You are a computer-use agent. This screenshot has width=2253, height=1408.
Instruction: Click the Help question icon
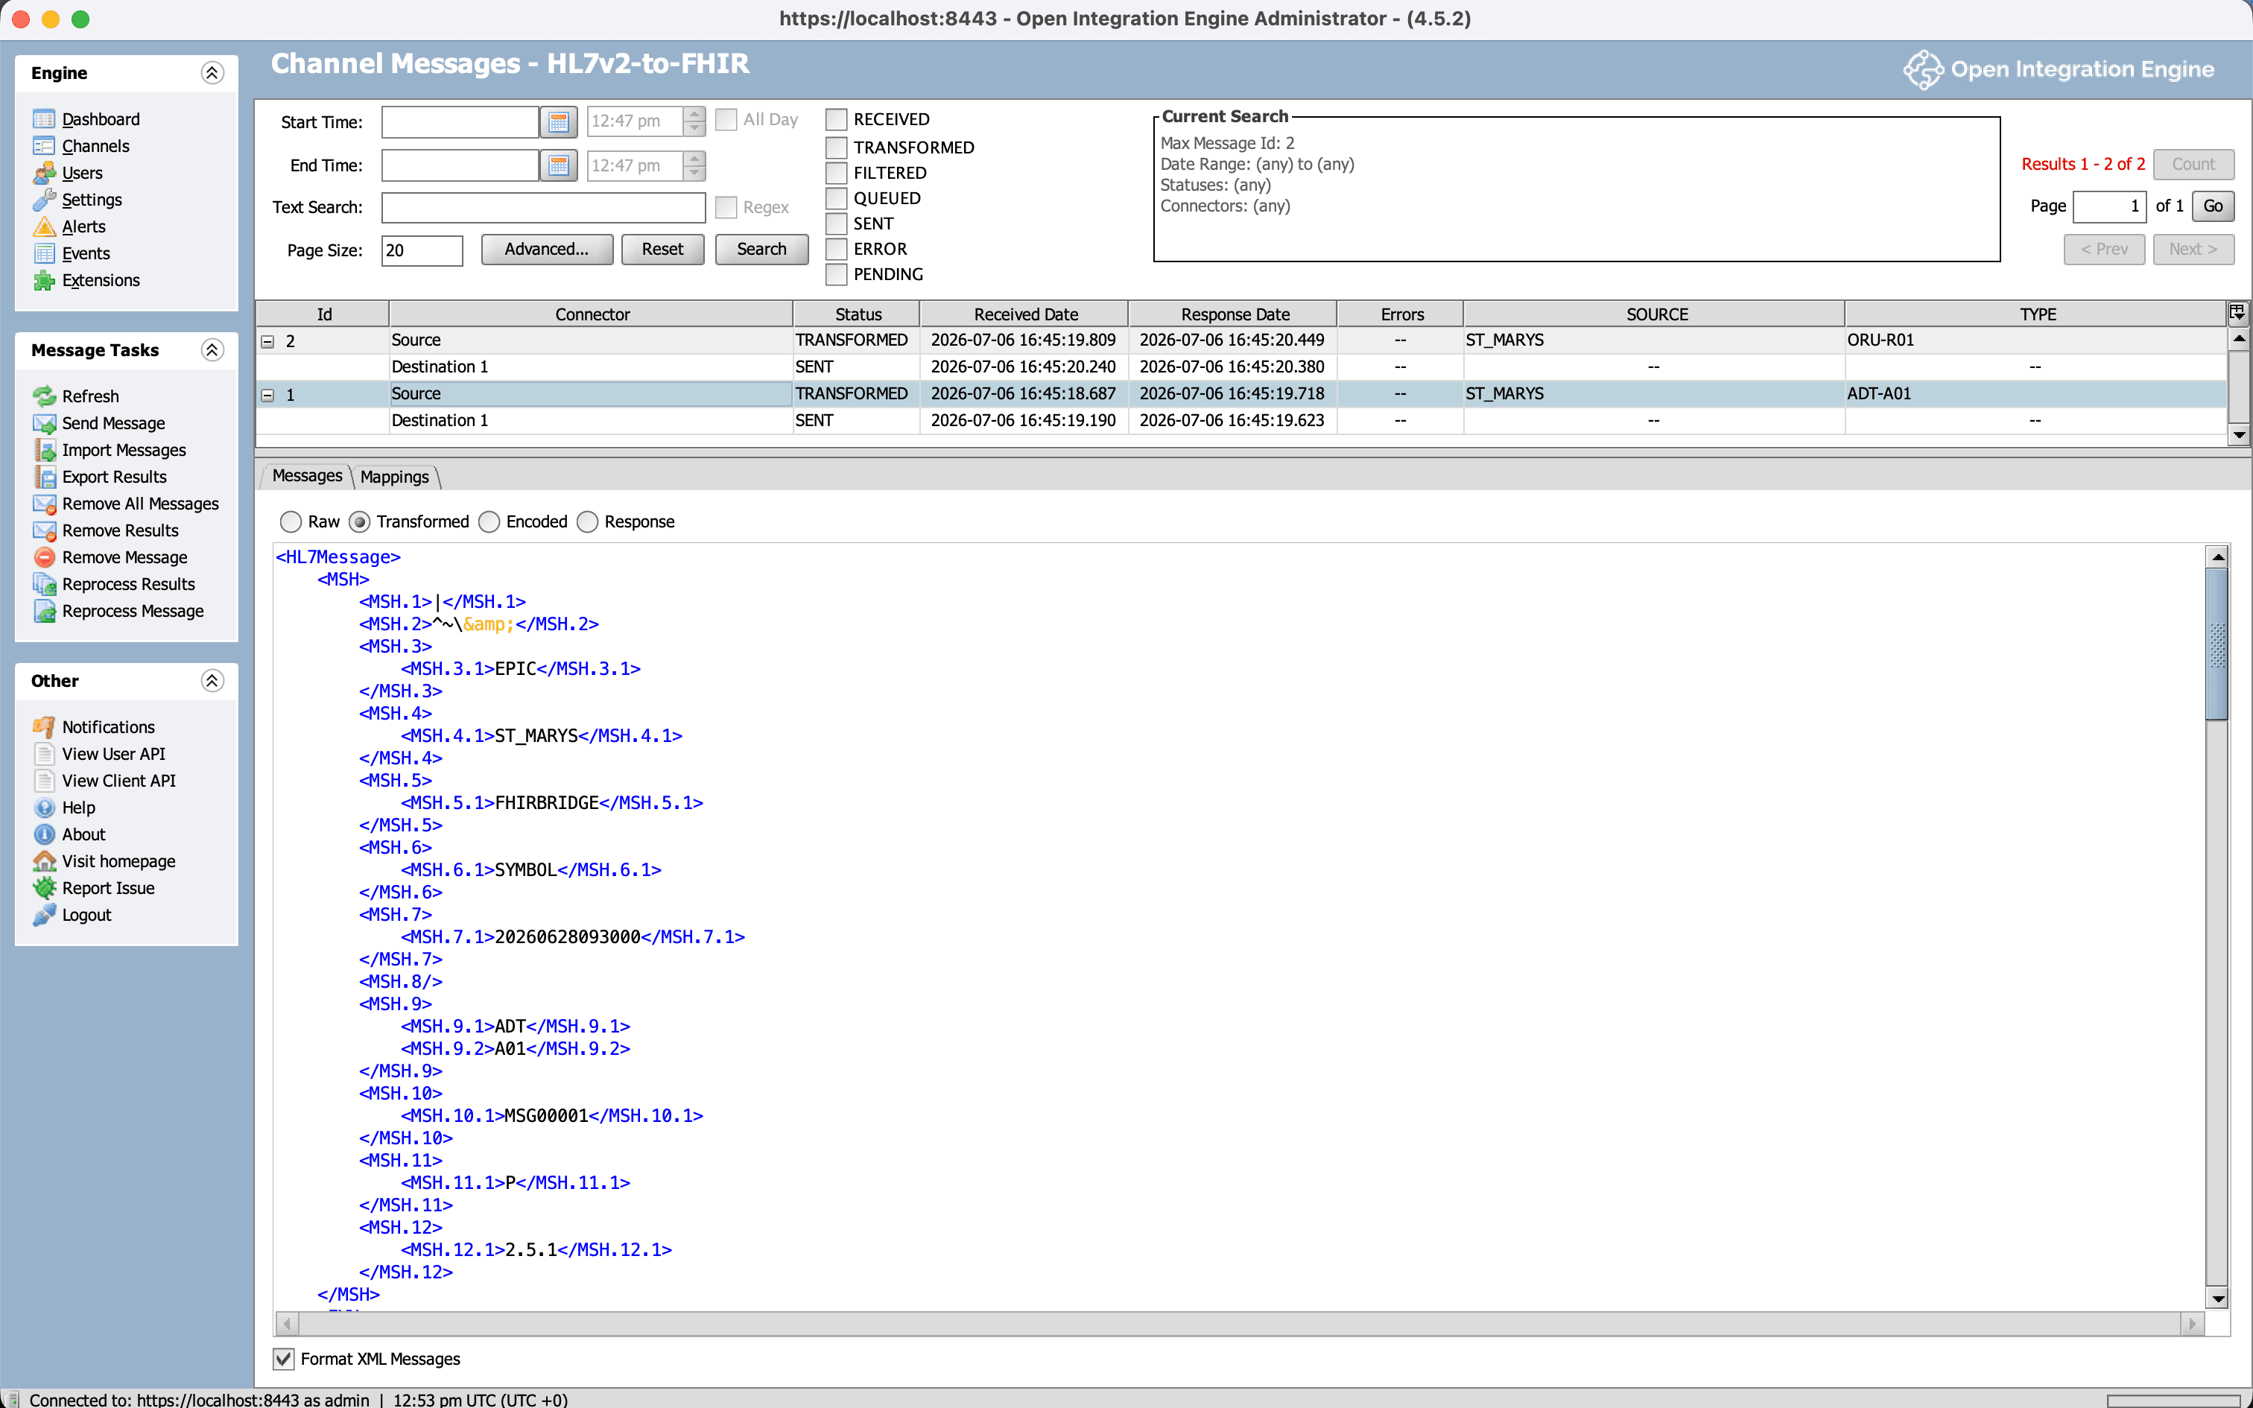click(x=44, y=808)
